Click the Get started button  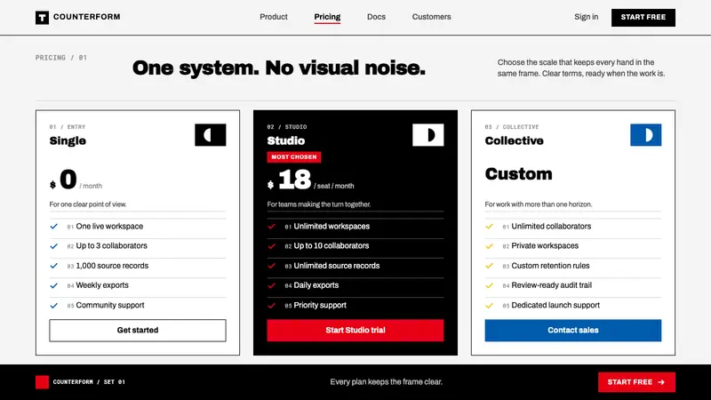click(138, 330)
